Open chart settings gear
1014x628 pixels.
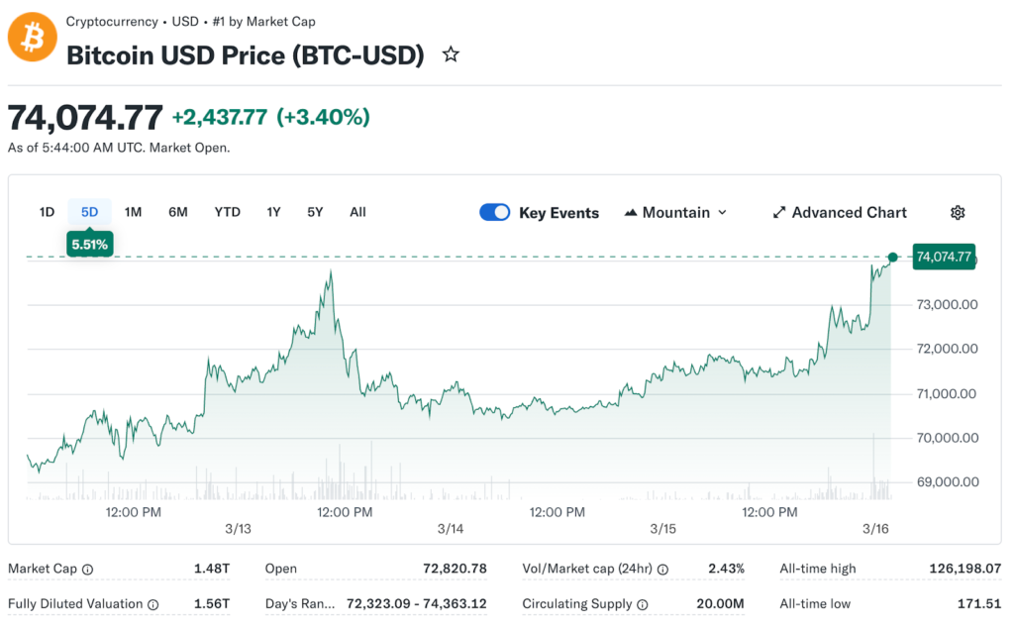(958, 213)
